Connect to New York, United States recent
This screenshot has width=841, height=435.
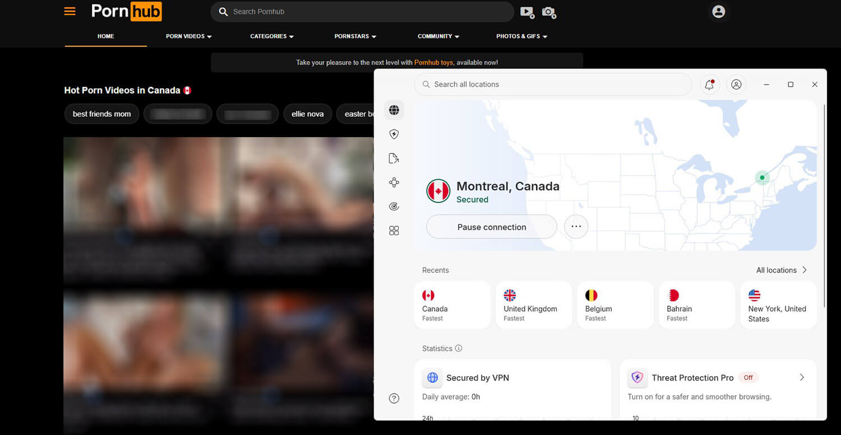pos(779,305)
